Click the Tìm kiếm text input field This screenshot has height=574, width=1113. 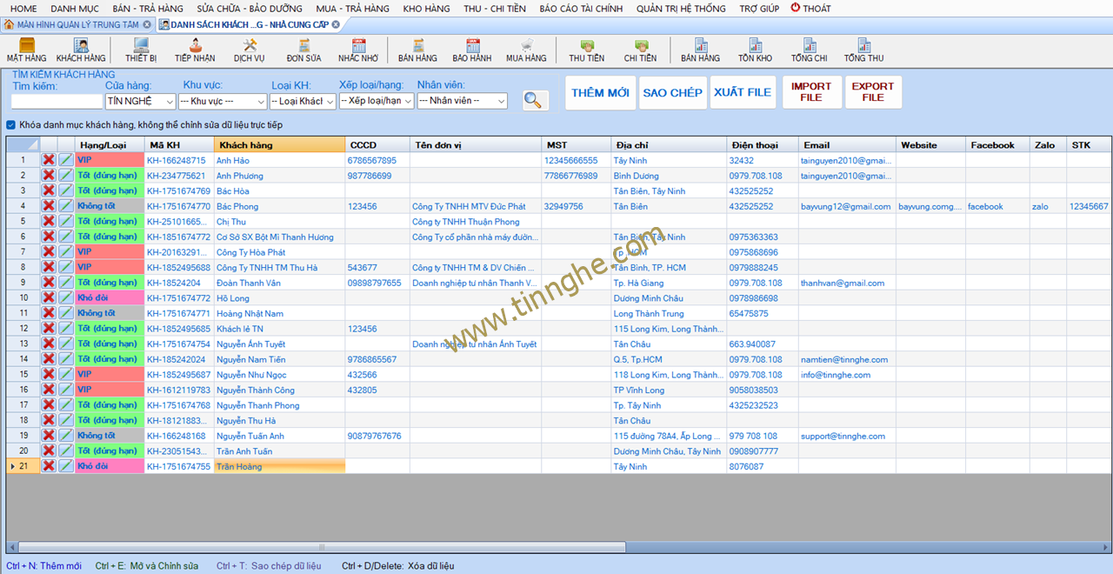click(x=56, y=102)
